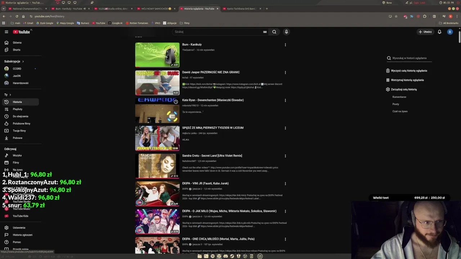
Task: Expand the Subskrypcje section
Action: 14,61
